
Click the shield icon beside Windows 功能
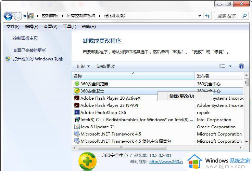(8, 59)
